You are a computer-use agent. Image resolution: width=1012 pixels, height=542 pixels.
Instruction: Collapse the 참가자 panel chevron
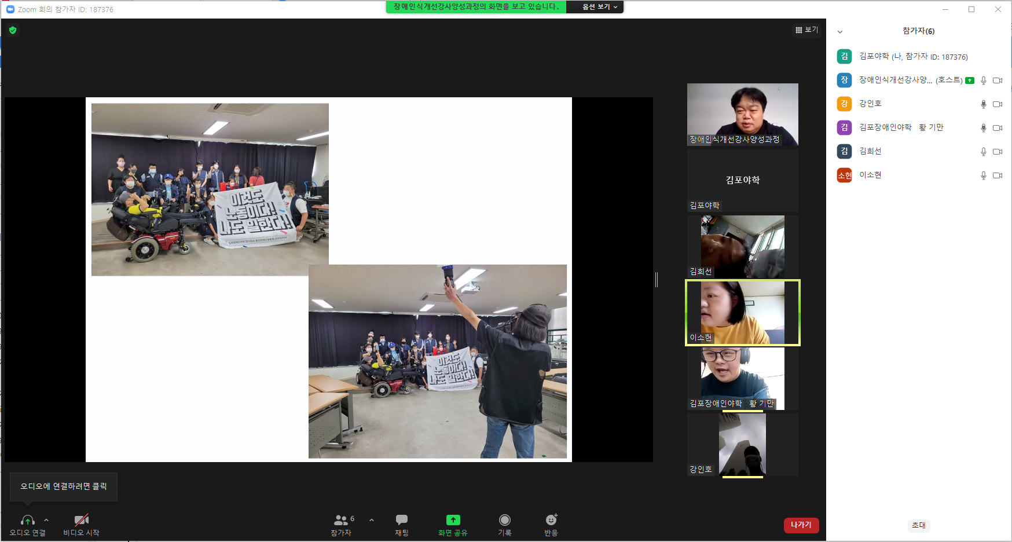point(840,32)
